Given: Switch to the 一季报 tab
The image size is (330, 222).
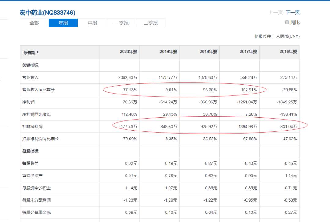Looking at the screenshot, I should click(x=121, y=23).
